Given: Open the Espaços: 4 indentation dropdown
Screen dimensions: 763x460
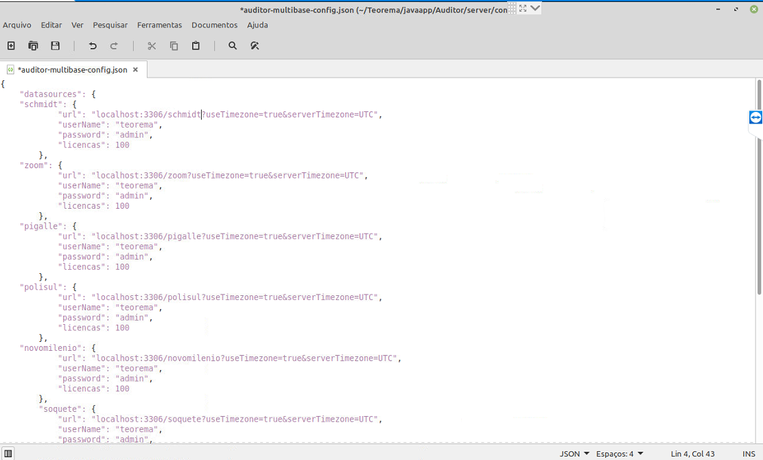Looking at the screenshot, I should click(620, 454).
